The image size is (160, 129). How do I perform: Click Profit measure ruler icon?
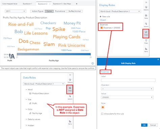(30, 103)
